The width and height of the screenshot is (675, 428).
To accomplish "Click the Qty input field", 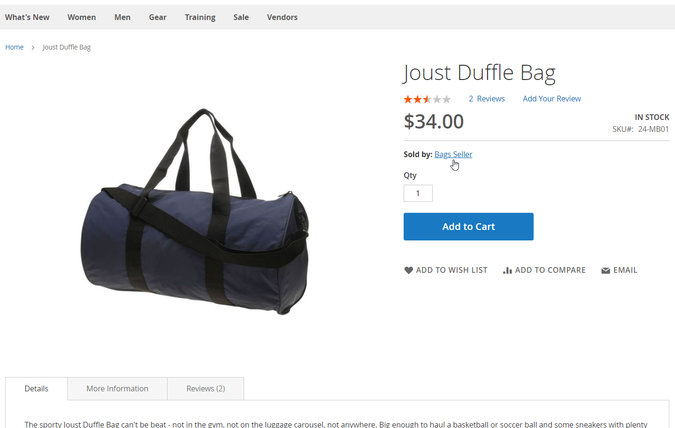I will coord(418,193).
